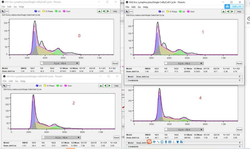This screenshot has height=149, width=250.
Task: Select the range gate tool in D01 window
Action: [7, 11]
